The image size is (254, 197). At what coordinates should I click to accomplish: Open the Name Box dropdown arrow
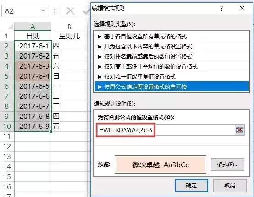coord(43,11)
